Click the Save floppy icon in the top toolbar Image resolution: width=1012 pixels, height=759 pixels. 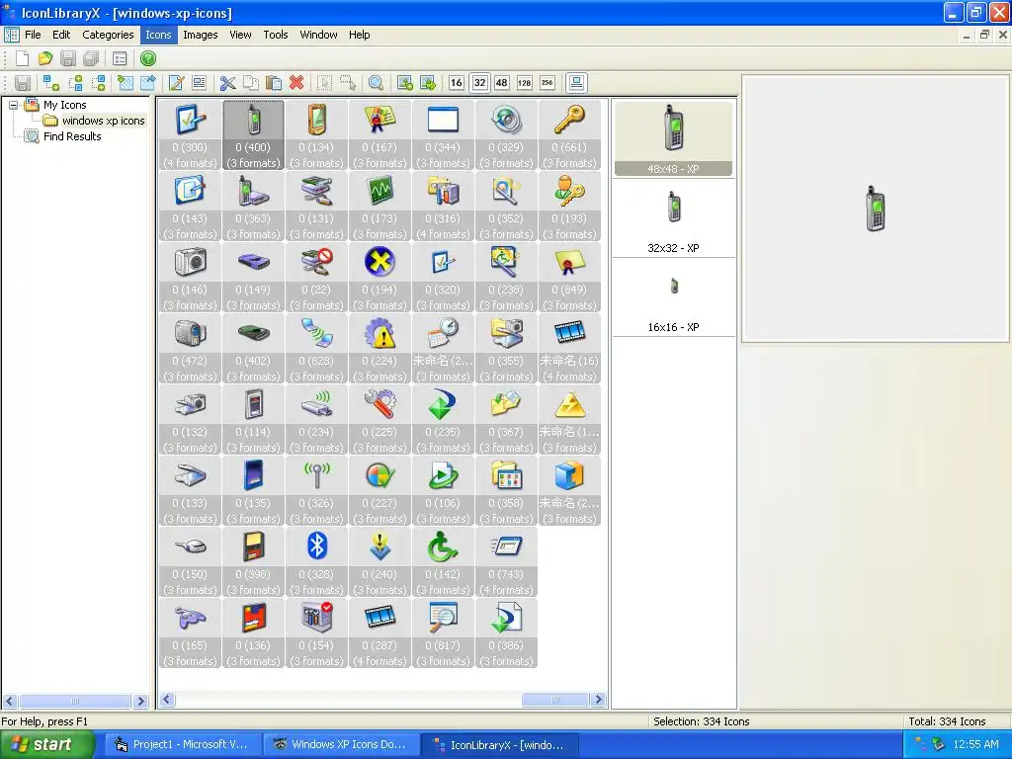click(x=68, y=58)
